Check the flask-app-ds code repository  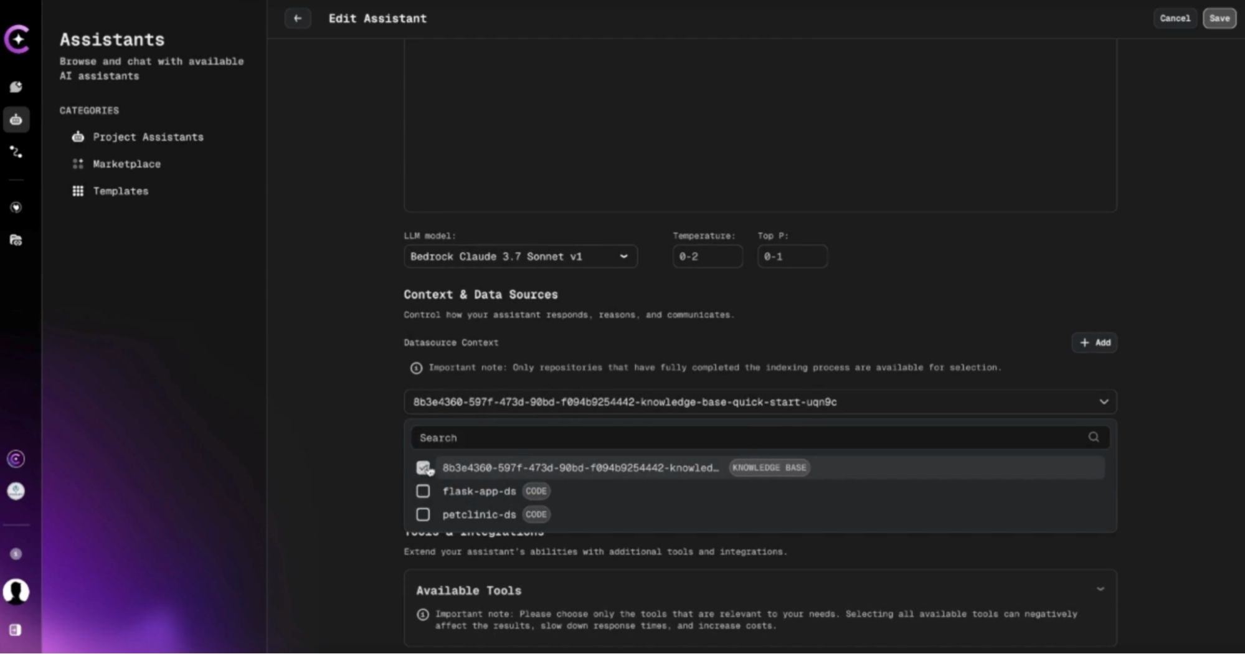point(424,491)
